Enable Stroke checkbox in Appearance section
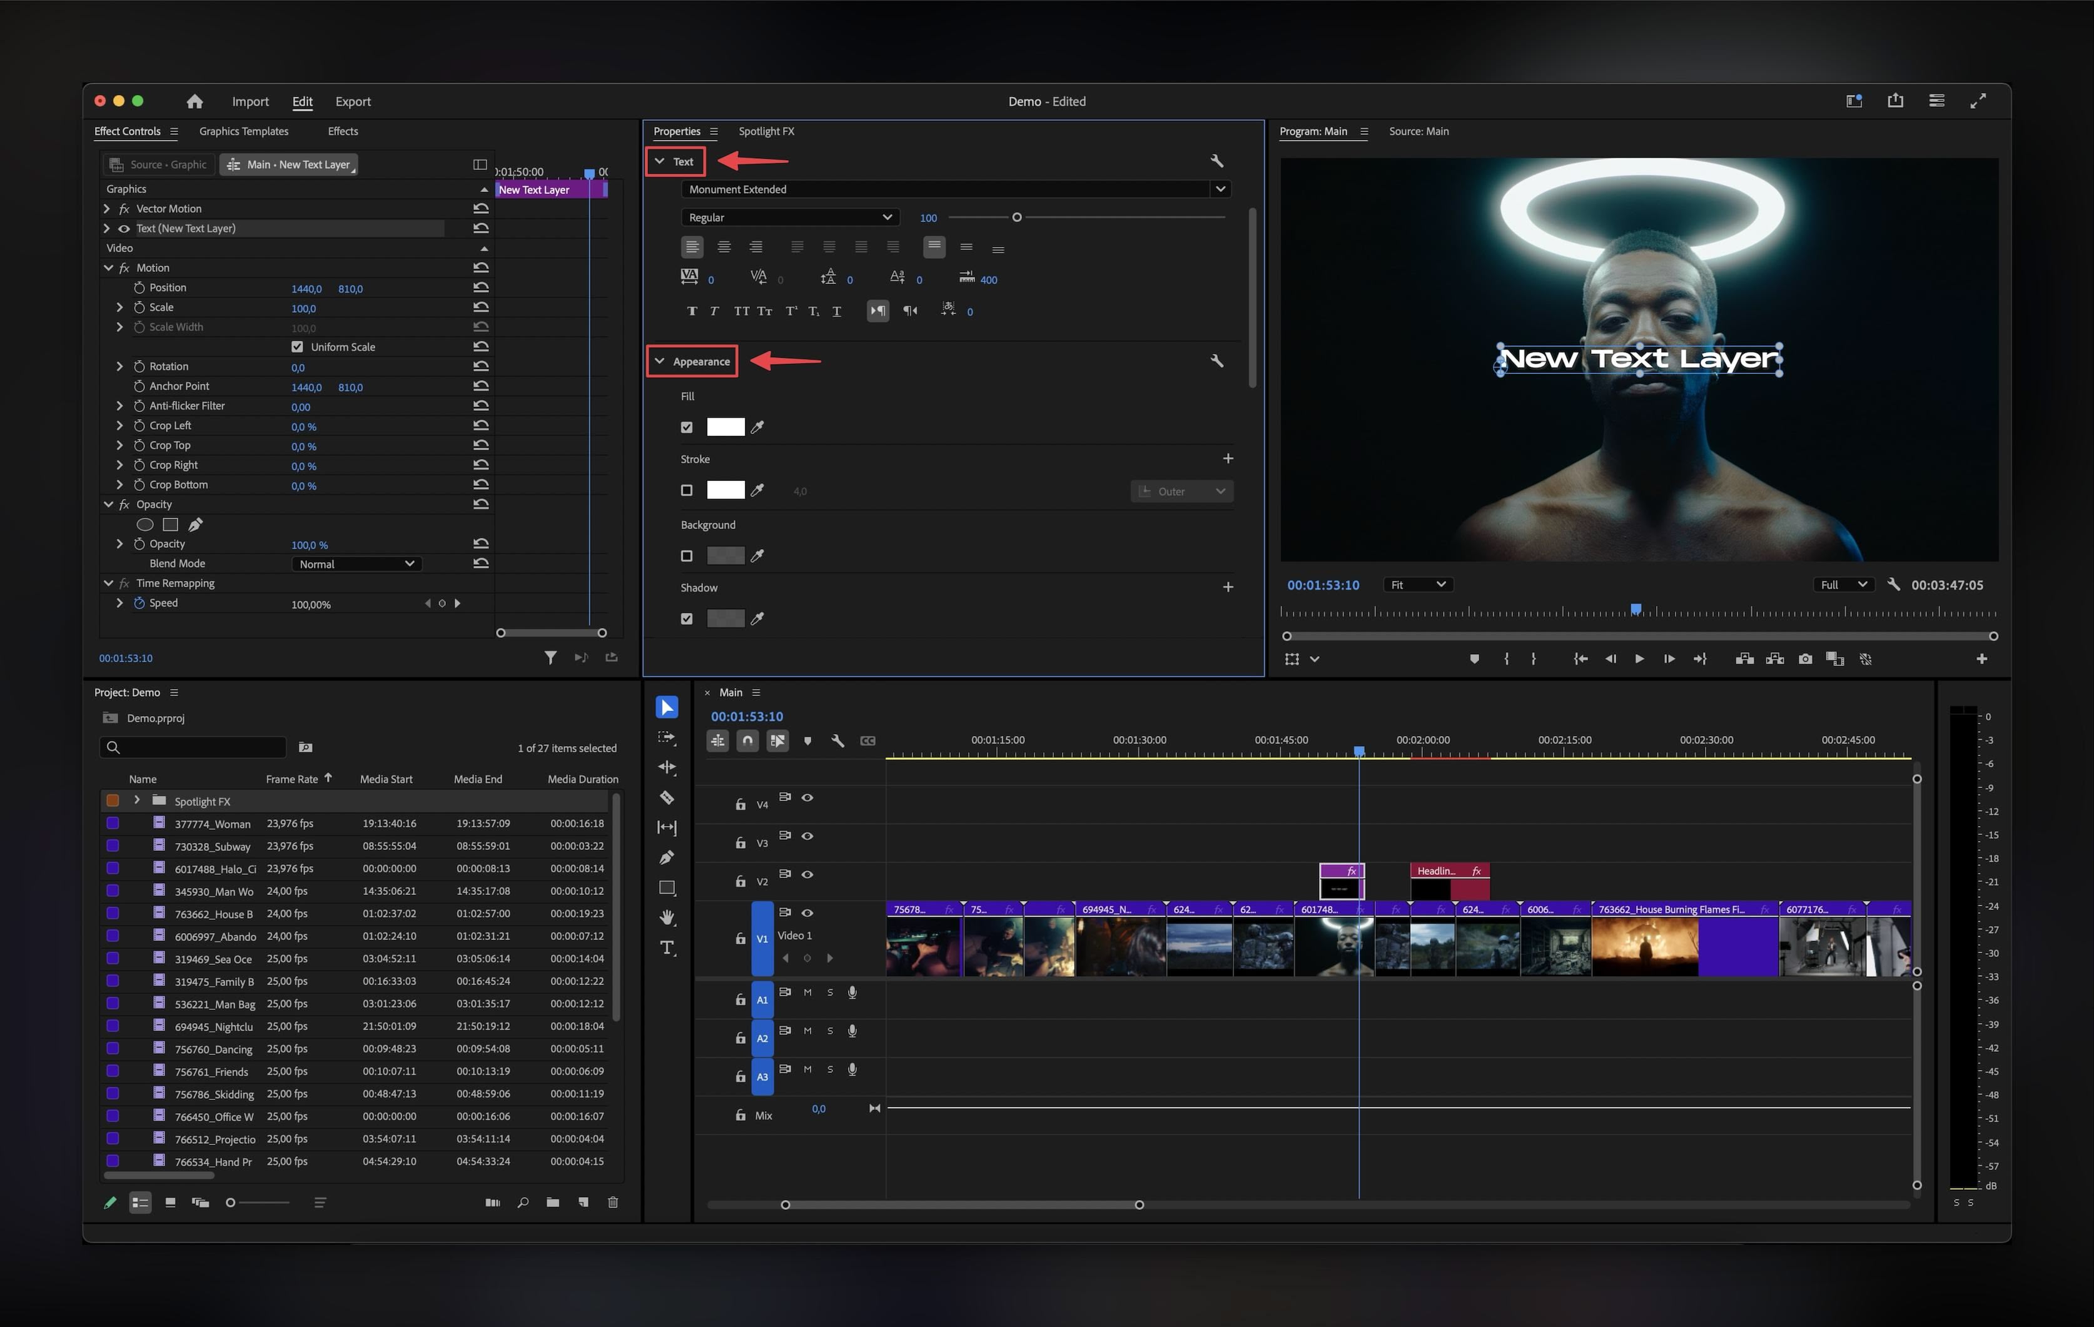The height and width of the screenshot is (1327, 2094). (687, 490)
